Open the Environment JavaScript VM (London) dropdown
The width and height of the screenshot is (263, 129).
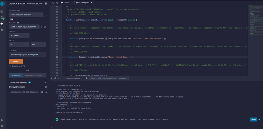(26, 15)
